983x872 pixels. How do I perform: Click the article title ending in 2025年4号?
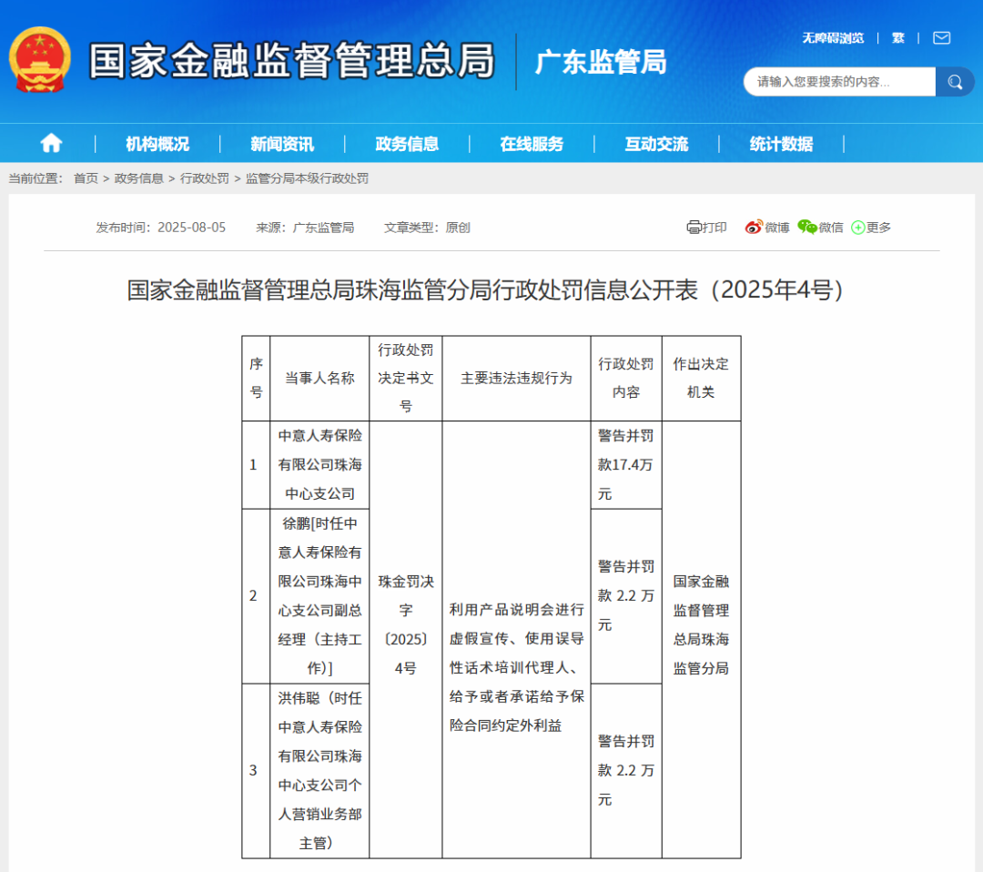(x=486, y=289)
